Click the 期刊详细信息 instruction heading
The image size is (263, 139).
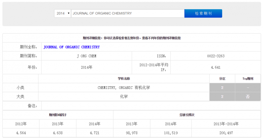[x=132, y=38]
